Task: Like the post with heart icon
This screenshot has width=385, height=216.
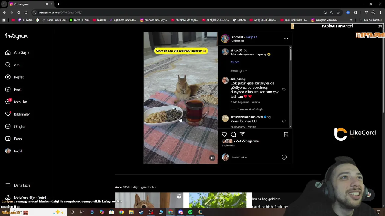Action: 224,134
